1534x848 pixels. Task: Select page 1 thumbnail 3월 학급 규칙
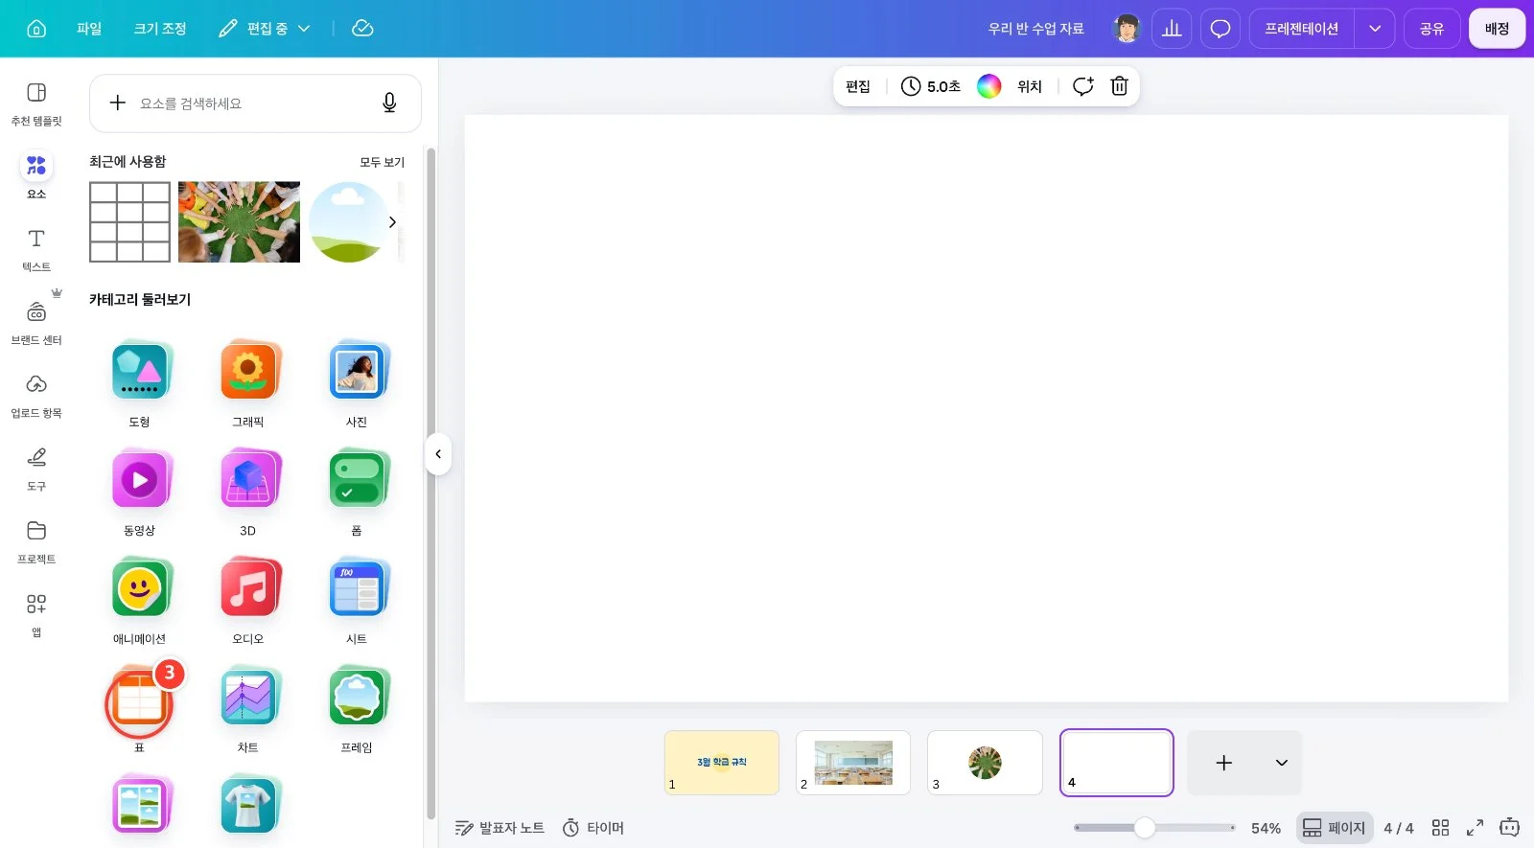(722, 763)
